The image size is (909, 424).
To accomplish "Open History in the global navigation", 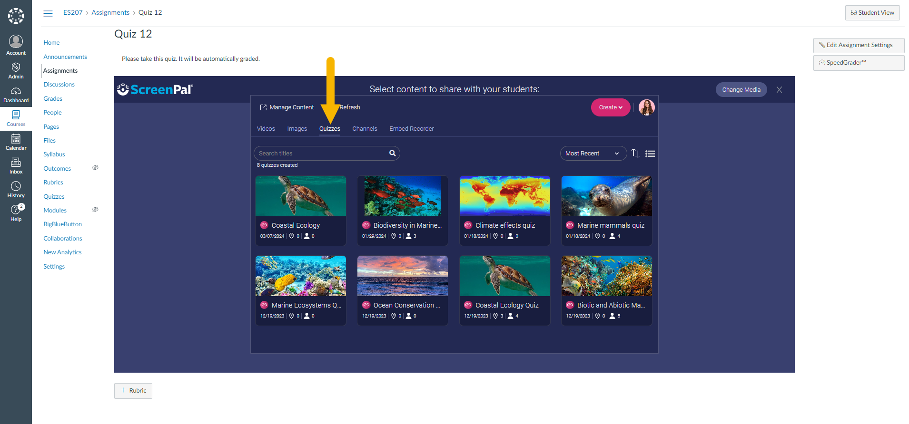I will pyautogui.click(x=16, y=190).
